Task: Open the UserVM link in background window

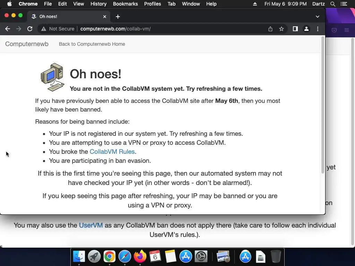Action: 91,225
